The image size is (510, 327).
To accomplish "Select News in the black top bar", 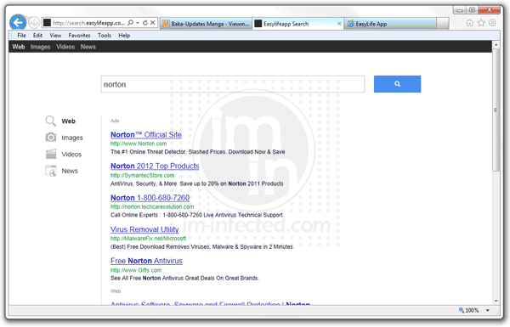I will click(x=88, y=47).
